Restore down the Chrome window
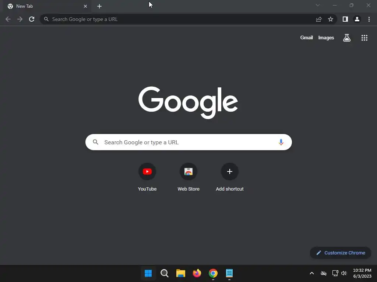377x282 pixels. (x=352, y=5)
